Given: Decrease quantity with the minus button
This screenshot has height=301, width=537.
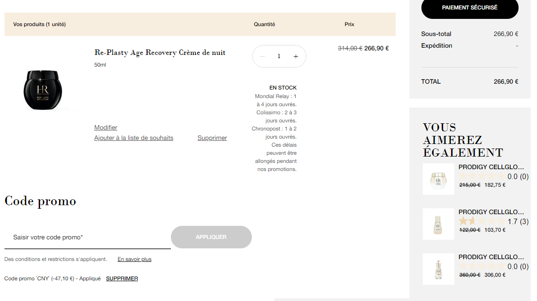Looking at the screenshot, I should point(262,57).
